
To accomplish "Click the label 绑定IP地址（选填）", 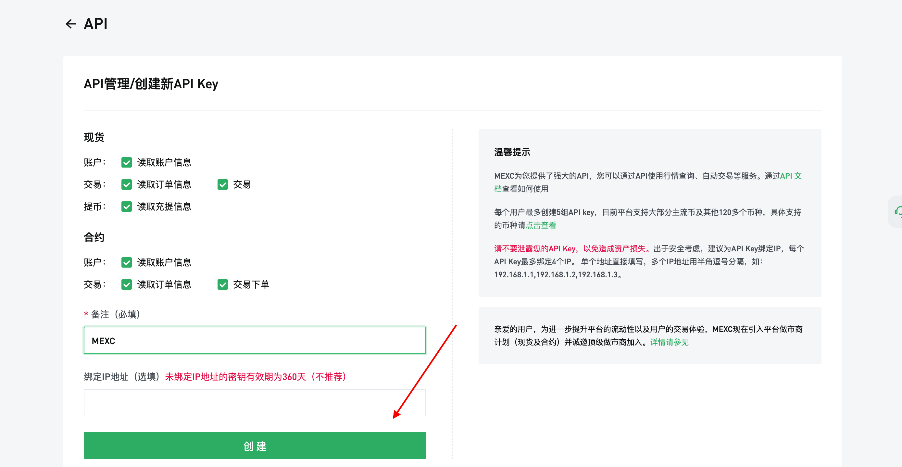I will click(122, 377).
